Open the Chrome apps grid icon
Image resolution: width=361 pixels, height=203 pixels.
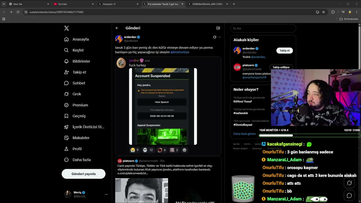[x=4, y=19]
